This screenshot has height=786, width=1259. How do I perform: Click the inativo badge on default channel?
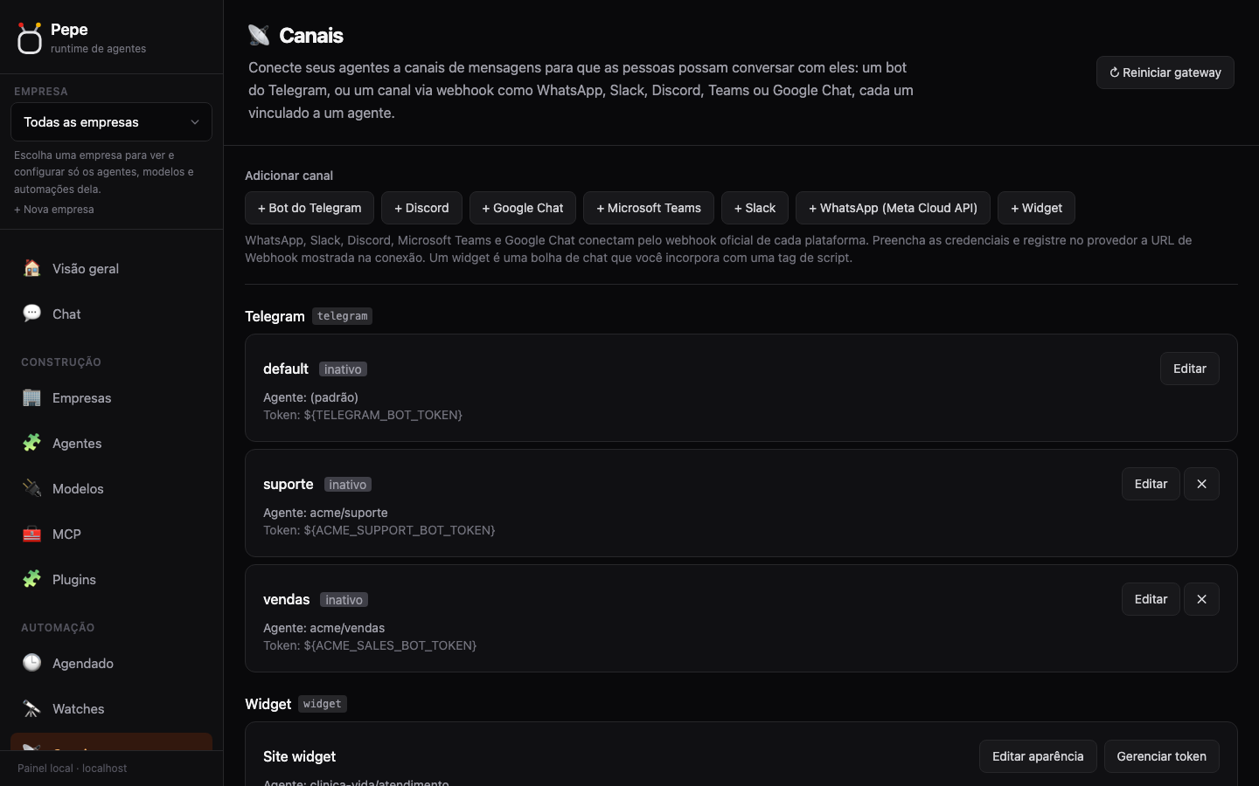[343, 369]
